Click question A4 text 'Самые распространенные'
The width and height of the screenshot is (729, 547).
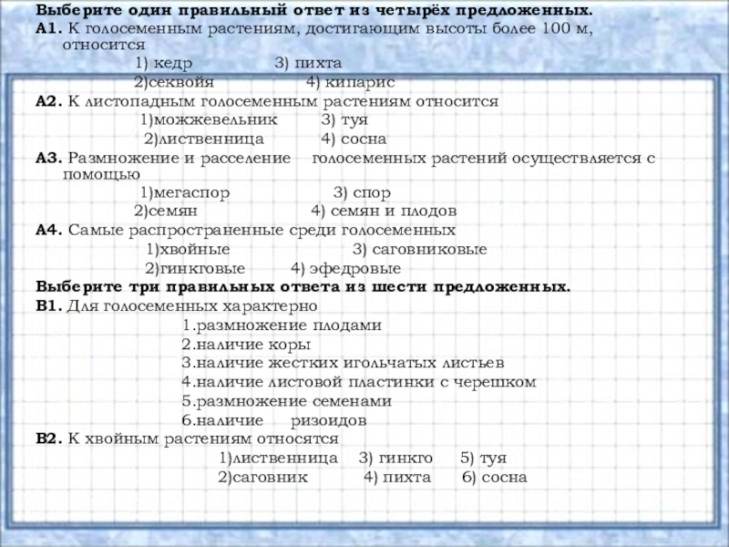pyautogui.click(x=246, y=231)
